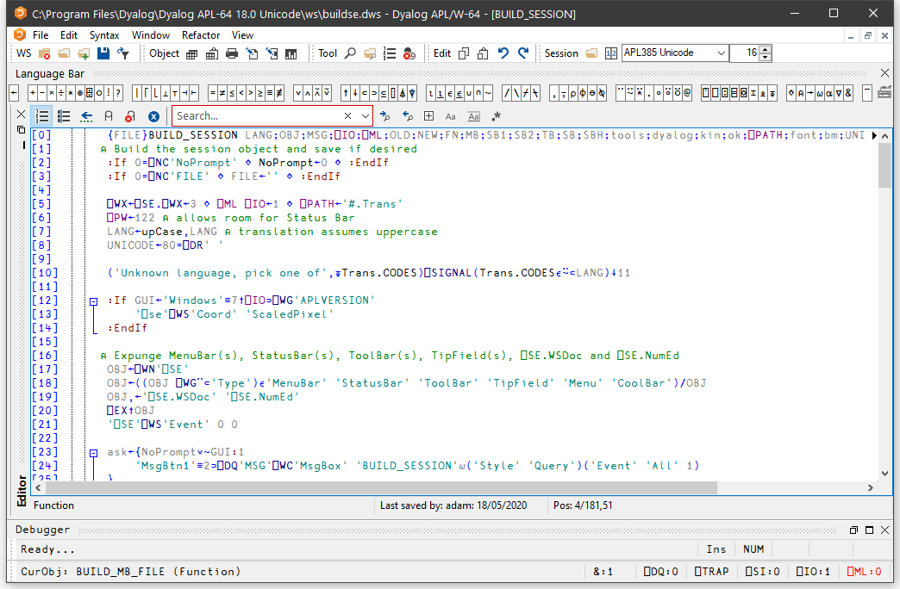Open the Refactor menu

(x=201, y=35)
